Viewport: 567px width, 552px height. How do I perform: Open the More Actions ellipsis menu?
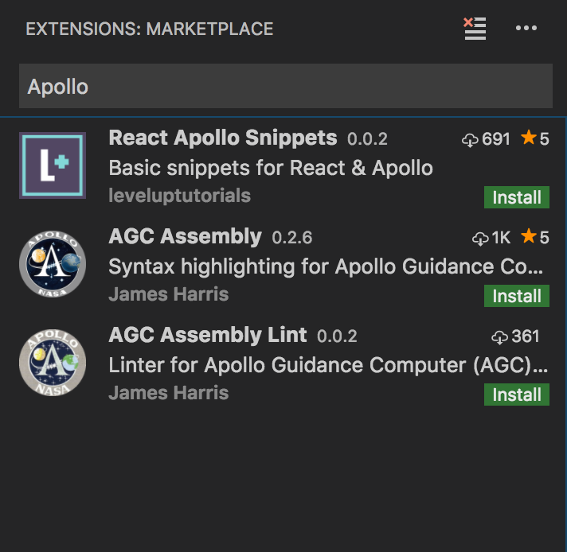pos(526,28)
